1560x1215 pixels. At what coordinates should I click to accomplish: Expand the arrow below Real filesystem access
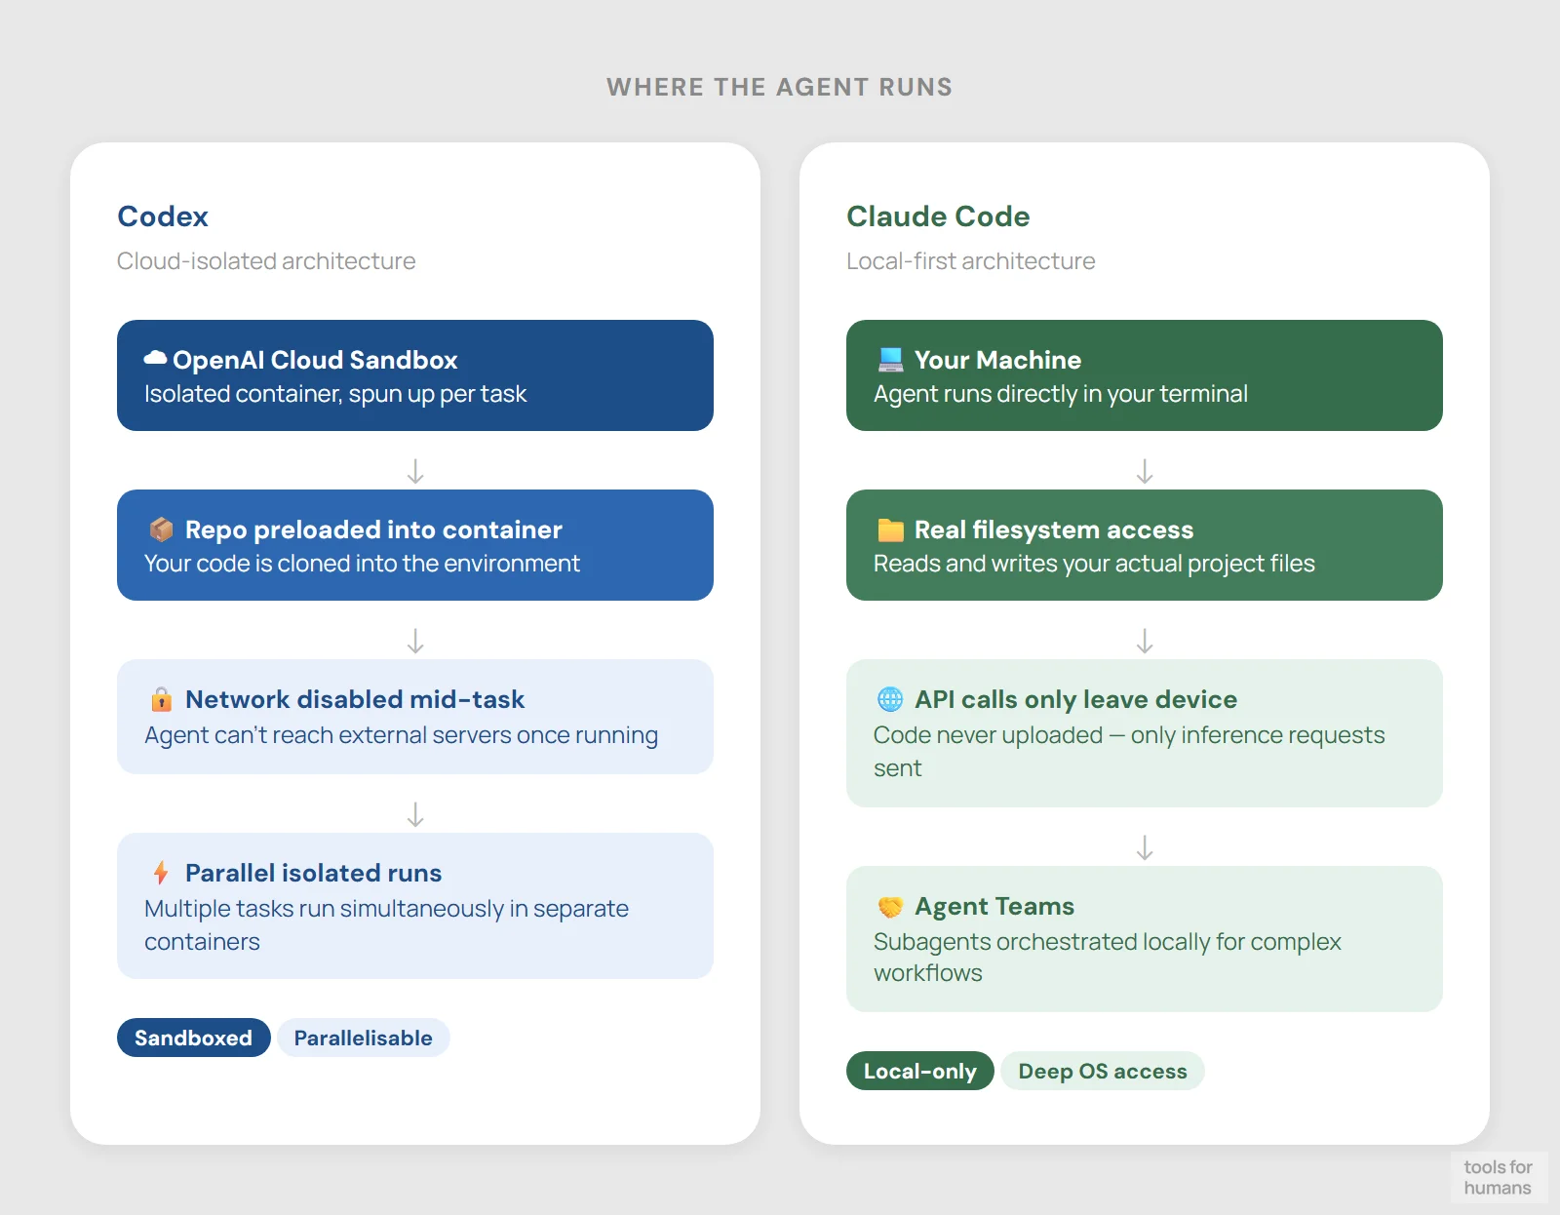[1144, 642]
